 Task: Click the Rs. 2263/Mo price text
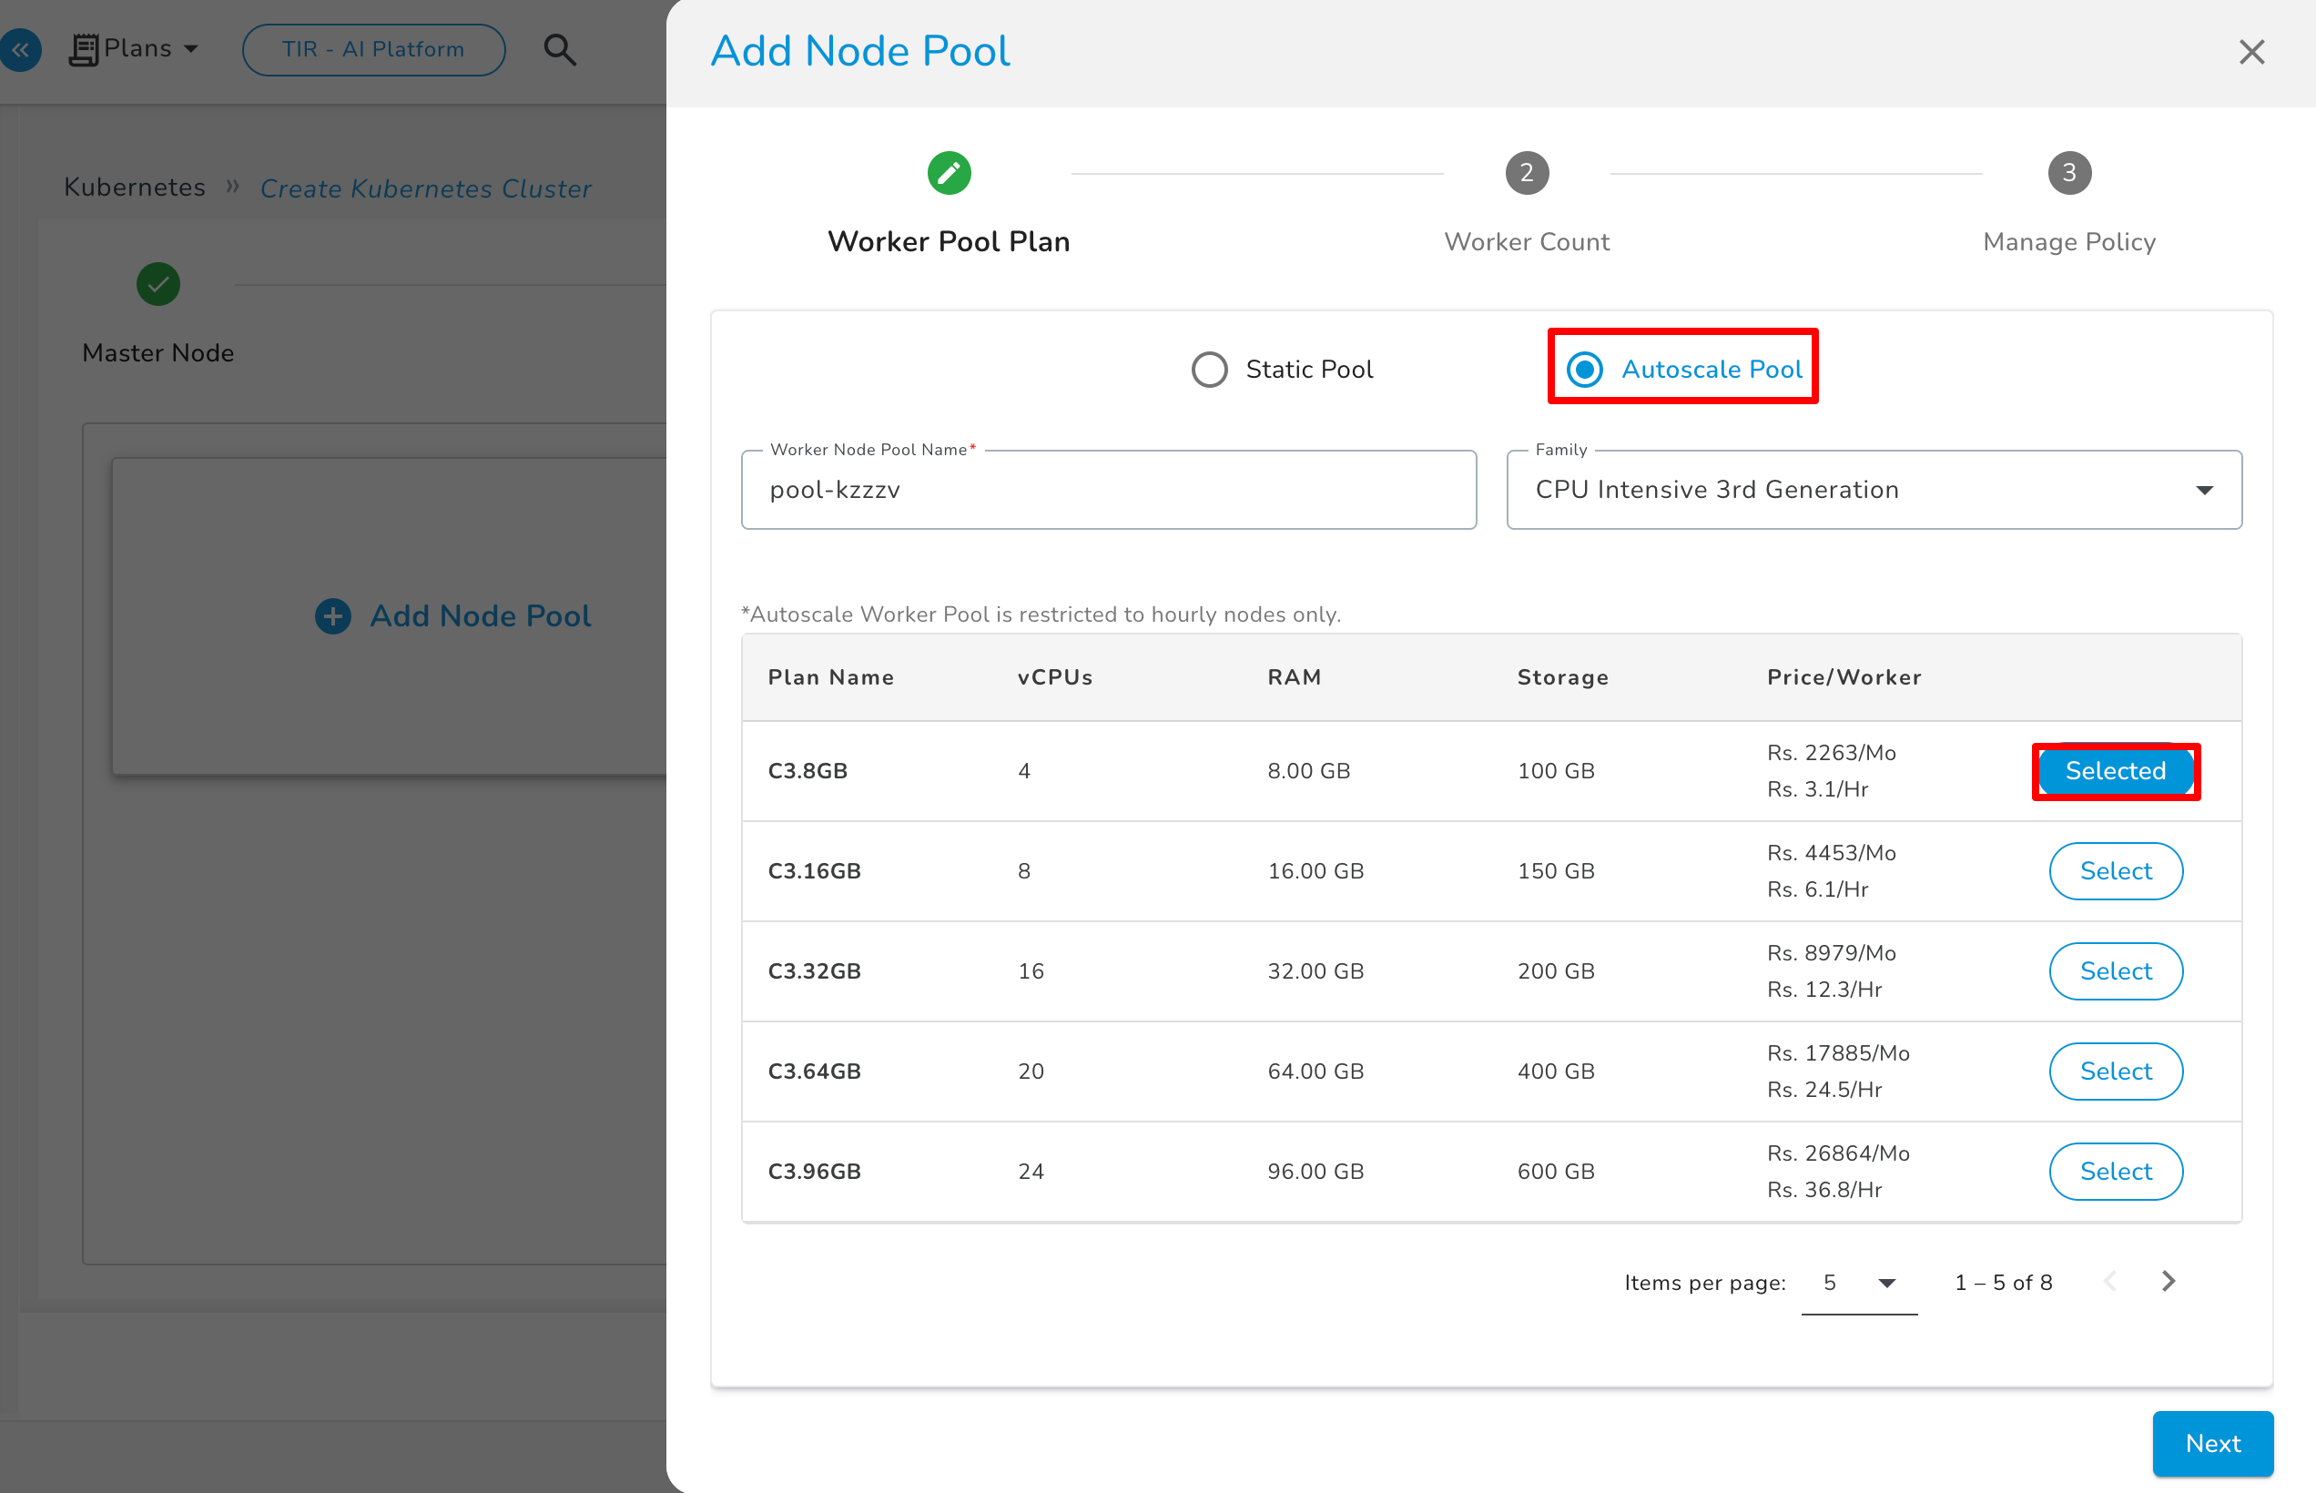click(x=1830, y=752)
